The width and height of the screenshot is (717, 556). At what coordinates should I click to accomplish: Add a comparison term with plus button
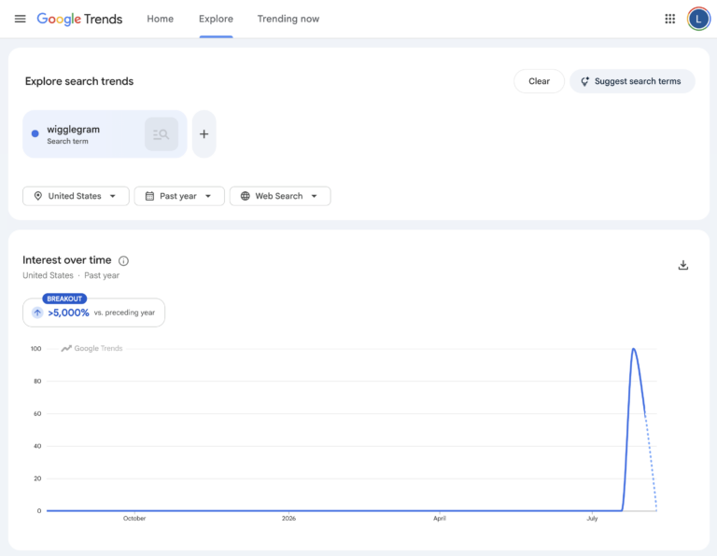point(204,133)
